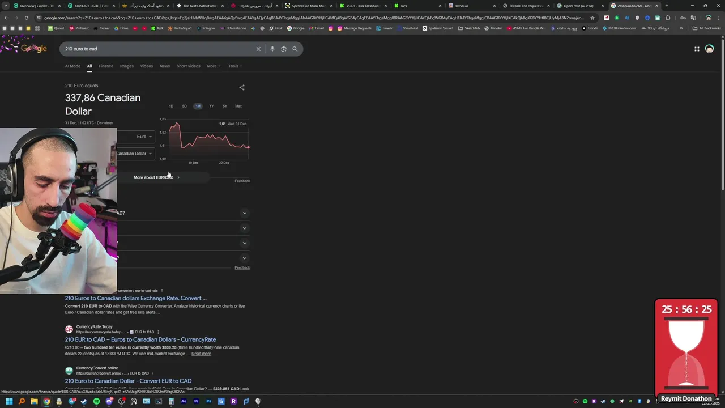The height and width of the screenshot is (408, 725).
Task: Select the 5Y chart range
Action: tap(225, 106)
